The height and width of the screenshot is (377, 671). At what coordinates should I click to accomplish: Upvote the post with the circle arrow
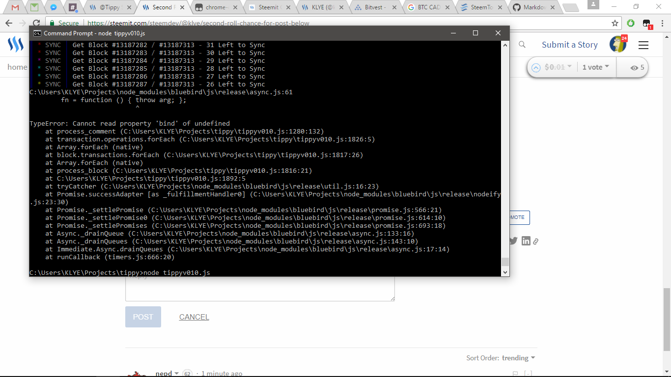pyautogui.click(x=536, y=67)
